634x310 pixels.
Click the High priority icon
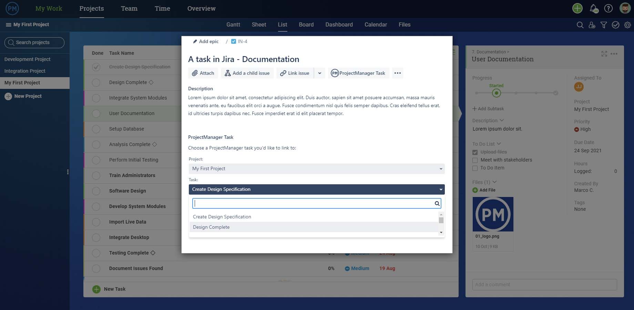click(576, 130)
